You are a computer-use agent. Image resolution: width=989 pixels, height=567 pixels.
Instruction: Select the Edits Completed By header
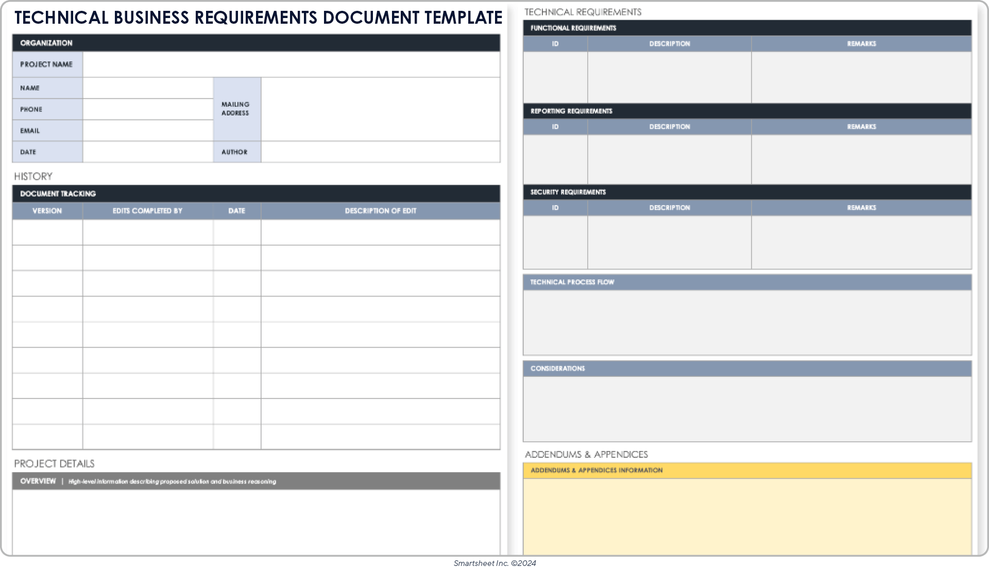point(147,211)
